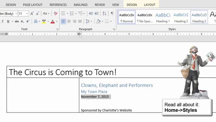
Task: Apply red font color
Action: tap(53, 21)
